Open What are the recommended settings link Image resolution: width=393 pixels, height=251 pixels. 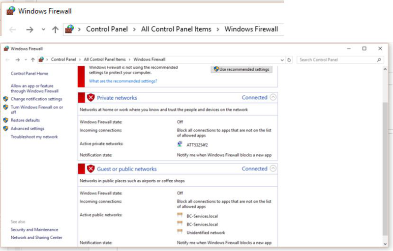(x=123, y=81)
